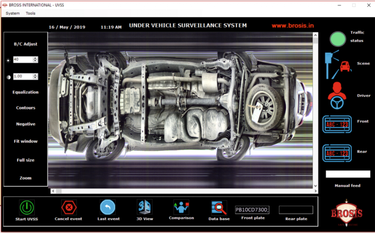Open the Tools menu
Image resolution: width=375 pixels, height=233 pixels.
click(30, 13)
